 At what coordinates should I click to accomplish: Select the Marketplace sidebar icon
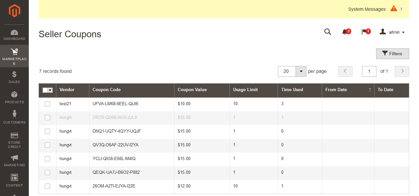pyautogui.click(x=14, y=56)
